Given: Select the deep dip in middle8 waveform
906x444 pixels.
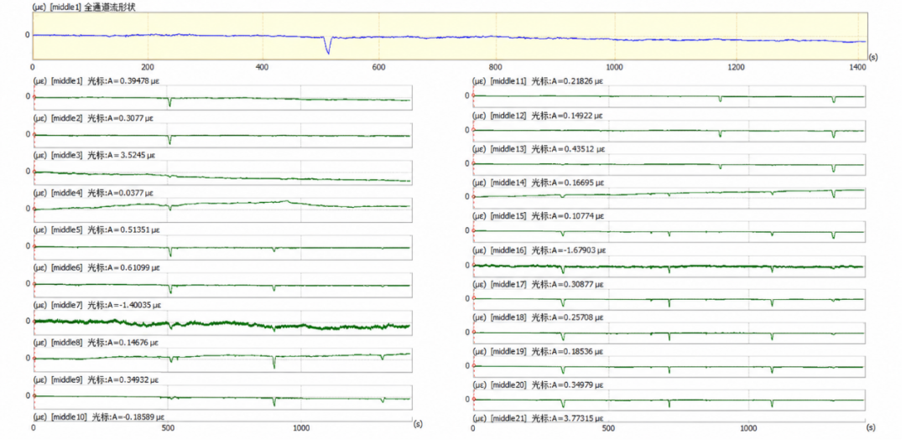Looking at the screenshot, I should [273, 361].
